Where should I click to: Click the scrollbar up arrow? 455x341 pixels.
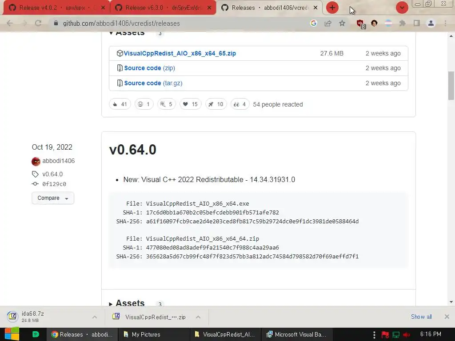coord(451,36)
